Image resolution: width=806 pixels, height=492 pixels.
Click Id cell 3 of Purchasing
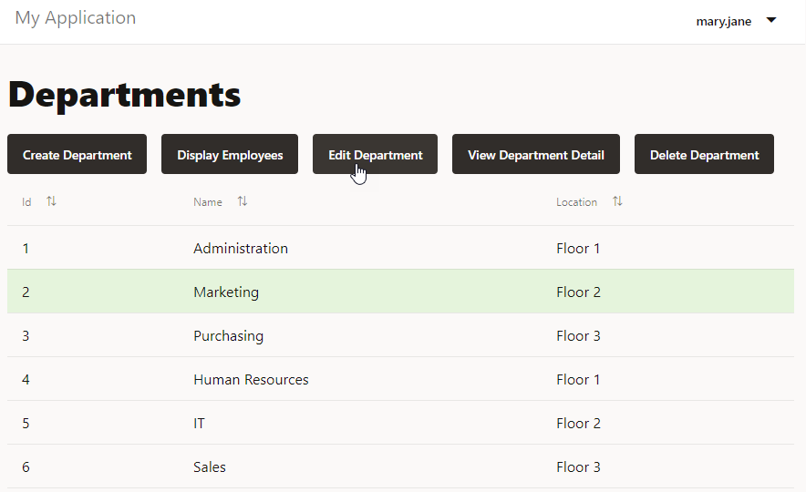pyautogui.click(x=26, y=336)
